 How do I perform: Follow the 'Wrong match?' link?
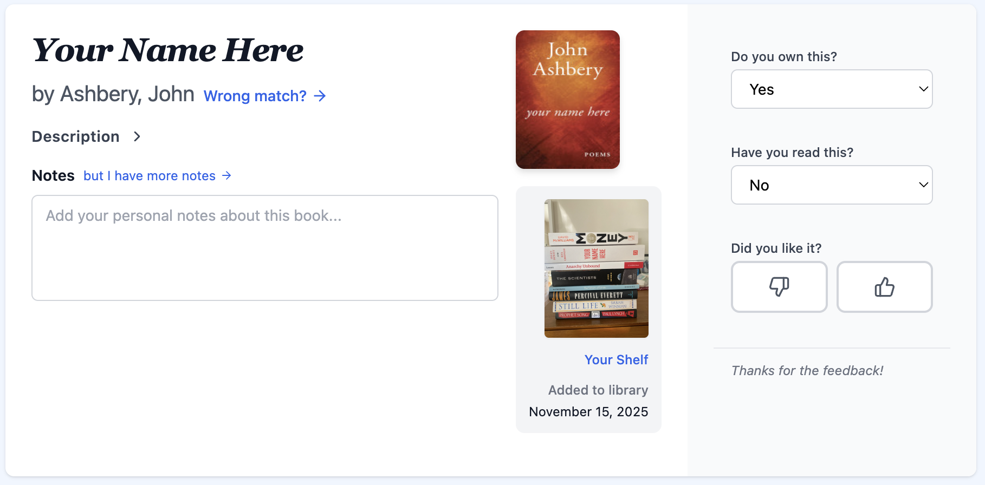coord(255,96)
